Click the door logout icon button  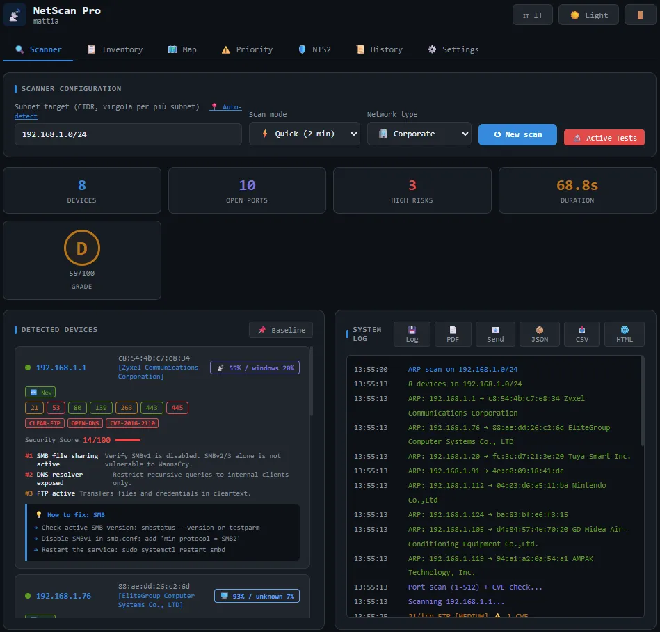point(640,15)
